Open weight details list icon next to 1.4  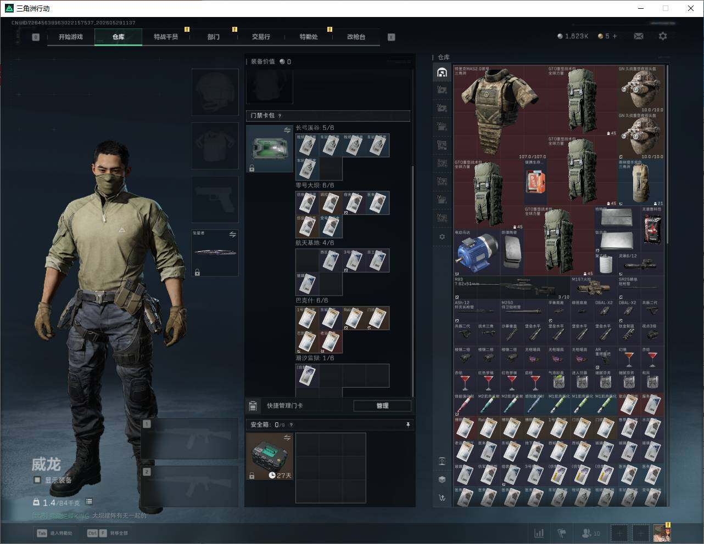point(89,502)
